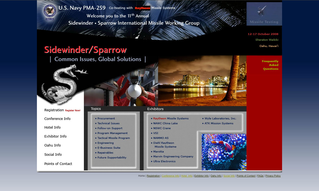The image size is (319, 191).
Task: Click the 12-17 October 2008 date text
Action: (x=263, y=34)
